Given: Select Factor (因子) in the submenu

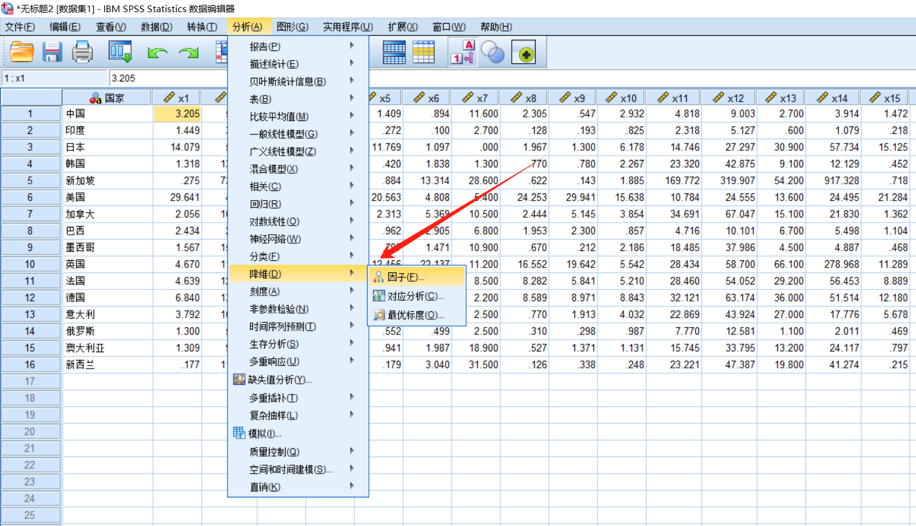Looking at the screenshot, I should point(405,277).
